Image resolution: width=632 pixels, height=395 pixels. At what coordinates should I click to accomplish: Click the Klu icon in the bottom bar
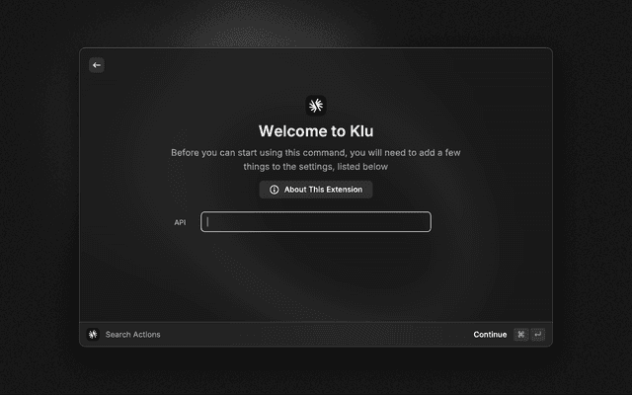click(93, 334)
